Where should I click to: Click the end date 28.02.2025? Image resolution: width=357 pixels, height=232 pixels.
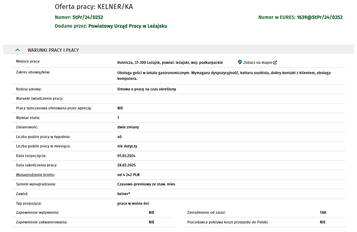point(126,165)
